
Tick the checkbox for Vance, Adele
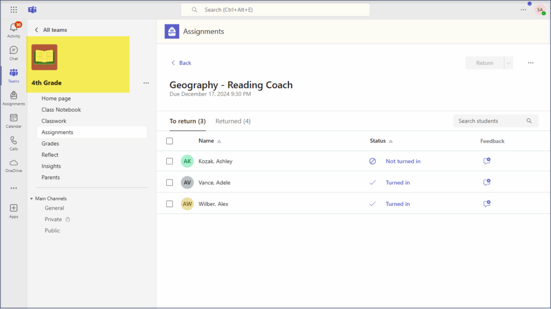coord(169,183)
